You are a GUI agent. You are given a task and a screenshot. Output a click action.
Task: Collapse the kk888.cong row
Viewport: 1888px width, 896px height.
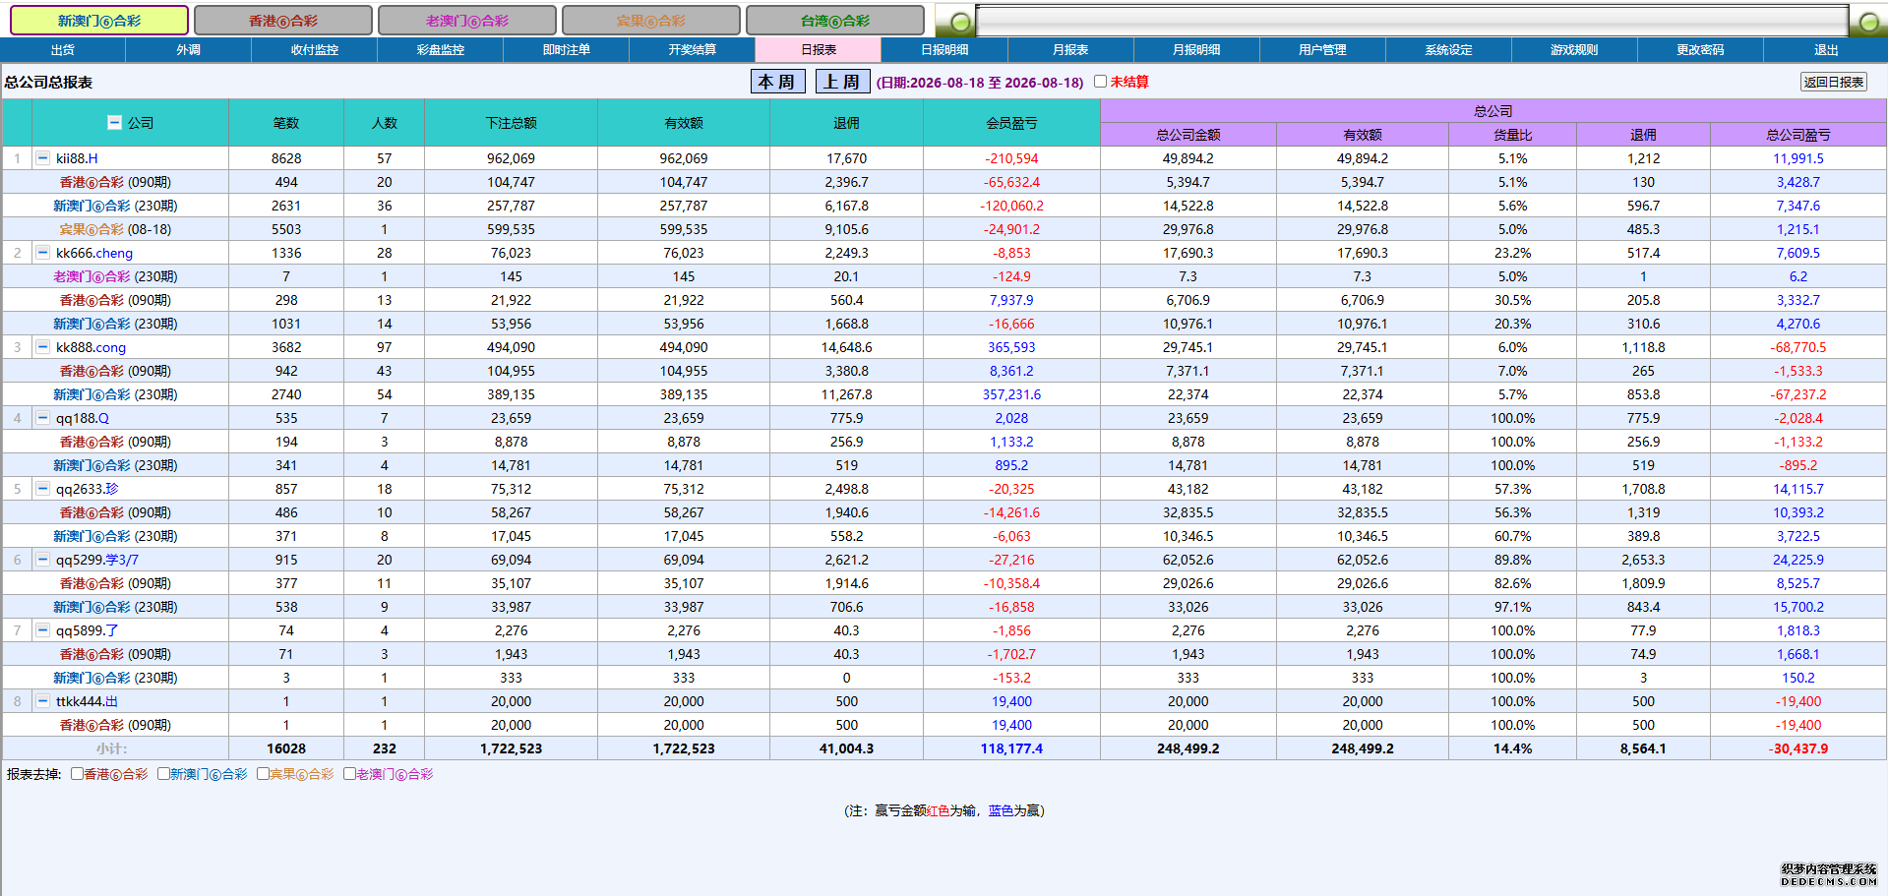coord(42,346)
